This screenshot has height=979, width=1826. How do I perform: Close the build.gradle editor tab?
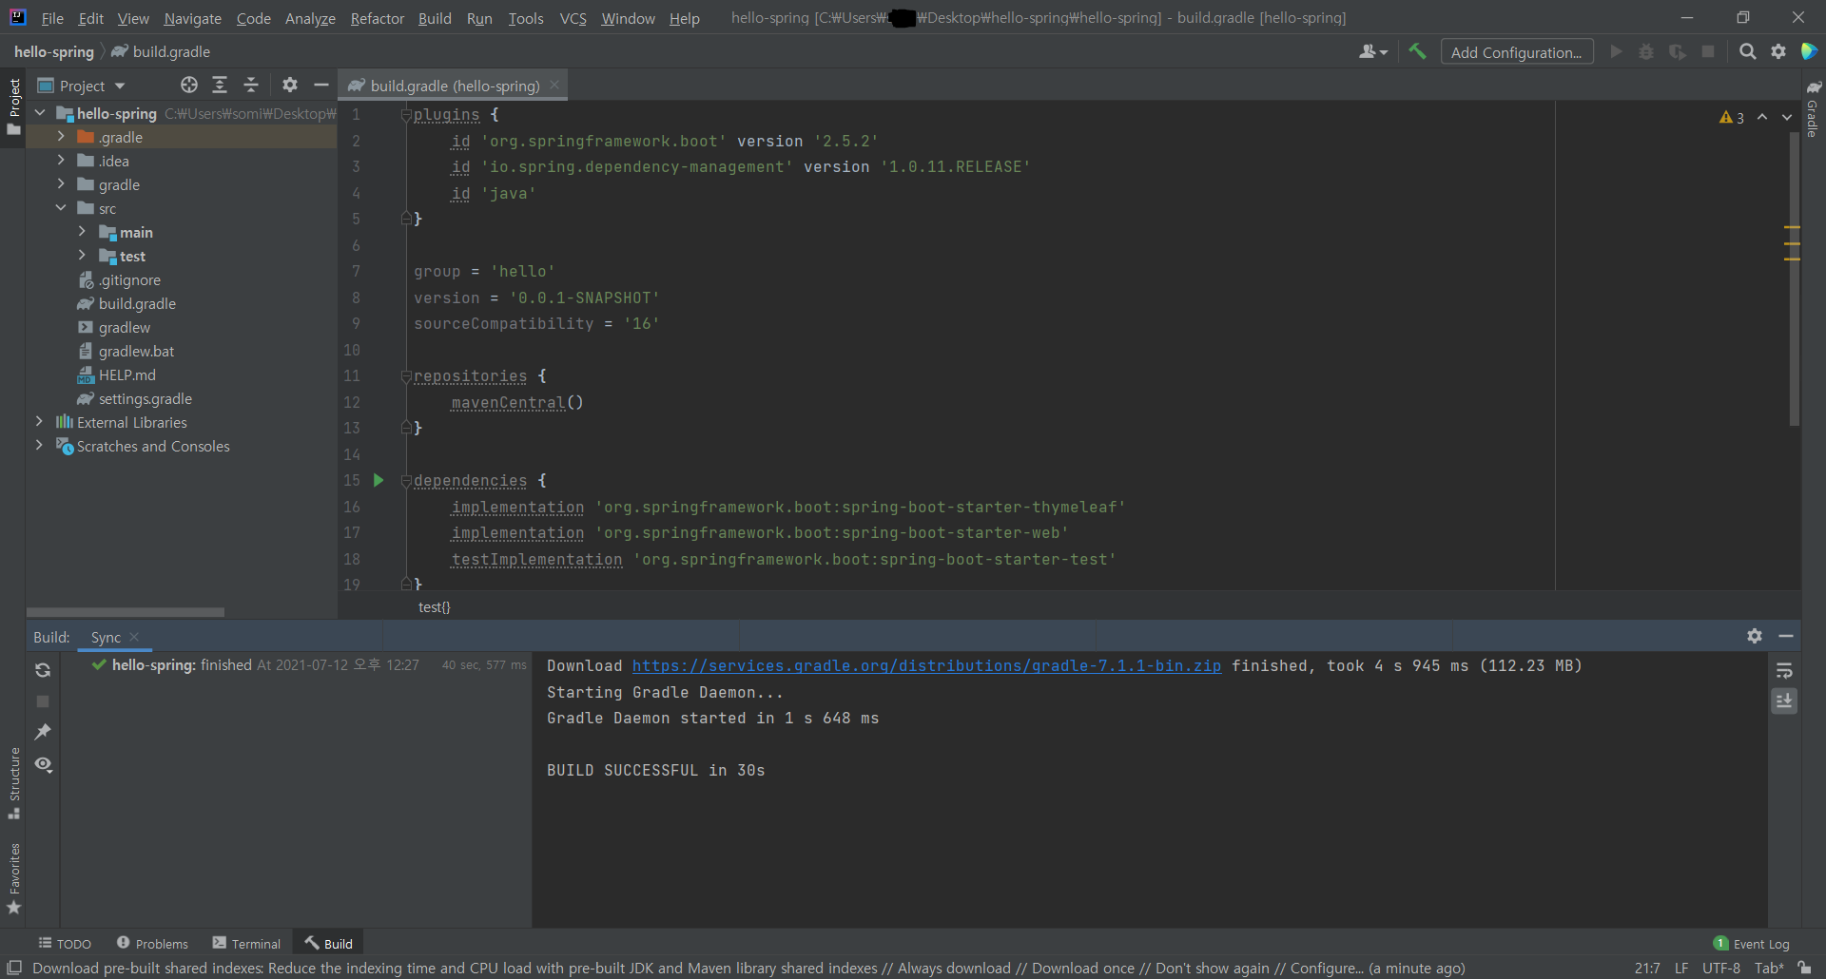[x=554, y=85]
